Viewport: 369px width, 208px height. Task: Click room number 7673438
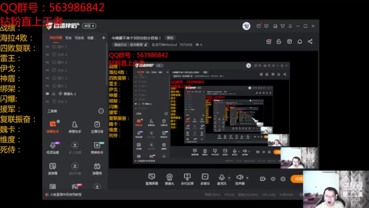(x=186, y=44)
